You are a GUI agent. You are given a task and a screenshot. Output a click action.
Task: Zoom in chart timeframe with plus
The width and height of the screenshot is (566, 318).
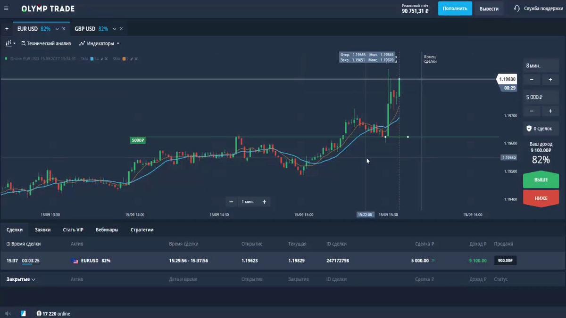click(264, 202)
